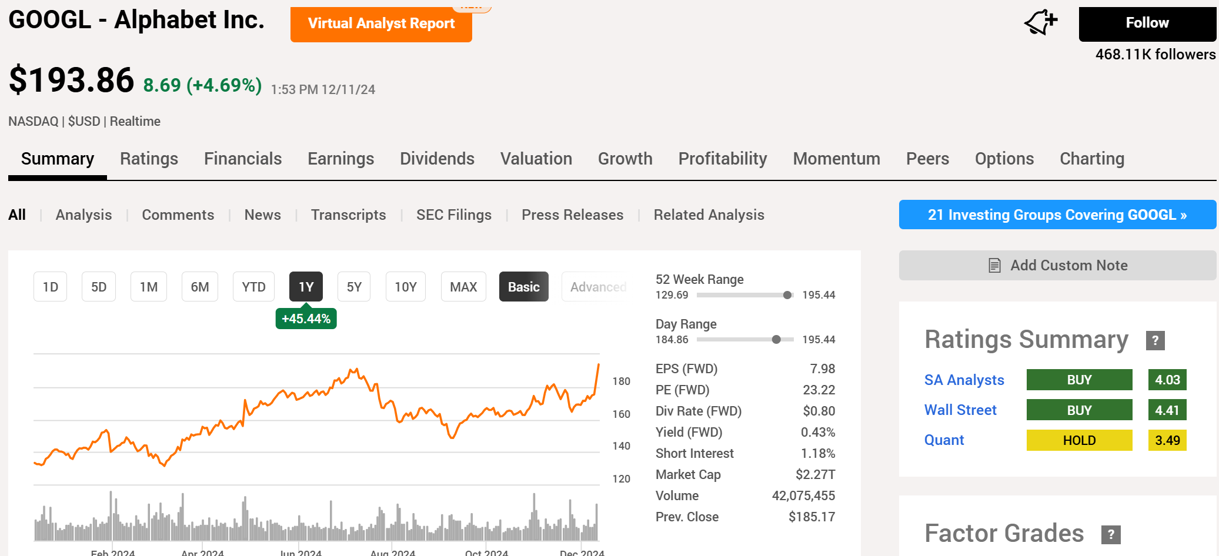Screen dimensions: 1219x556
Task: Click the Market Cap $2.27T value
Action: click(x=815, y=475)
